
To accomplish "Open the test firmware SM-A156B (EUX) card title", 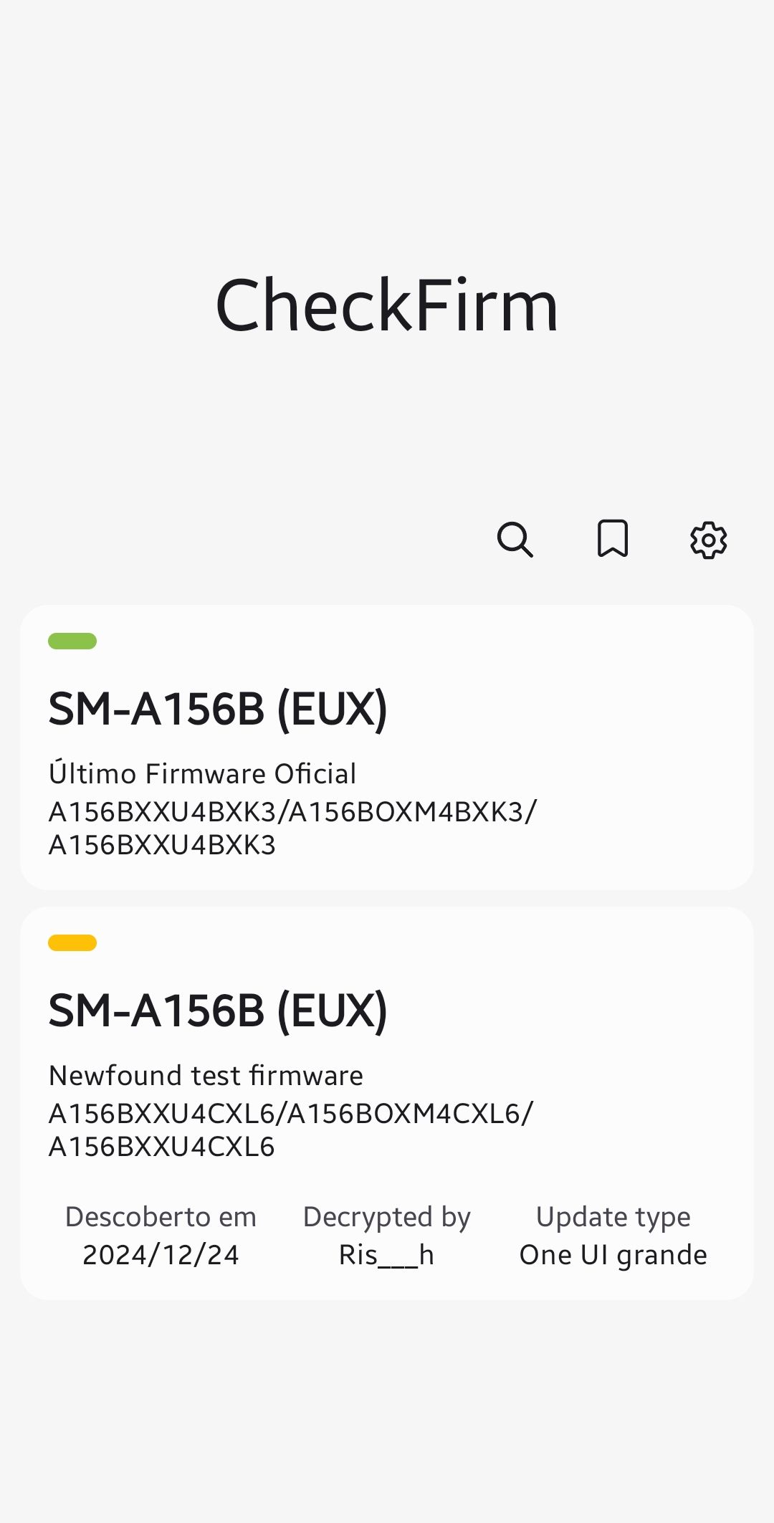I will (218, 1011).
